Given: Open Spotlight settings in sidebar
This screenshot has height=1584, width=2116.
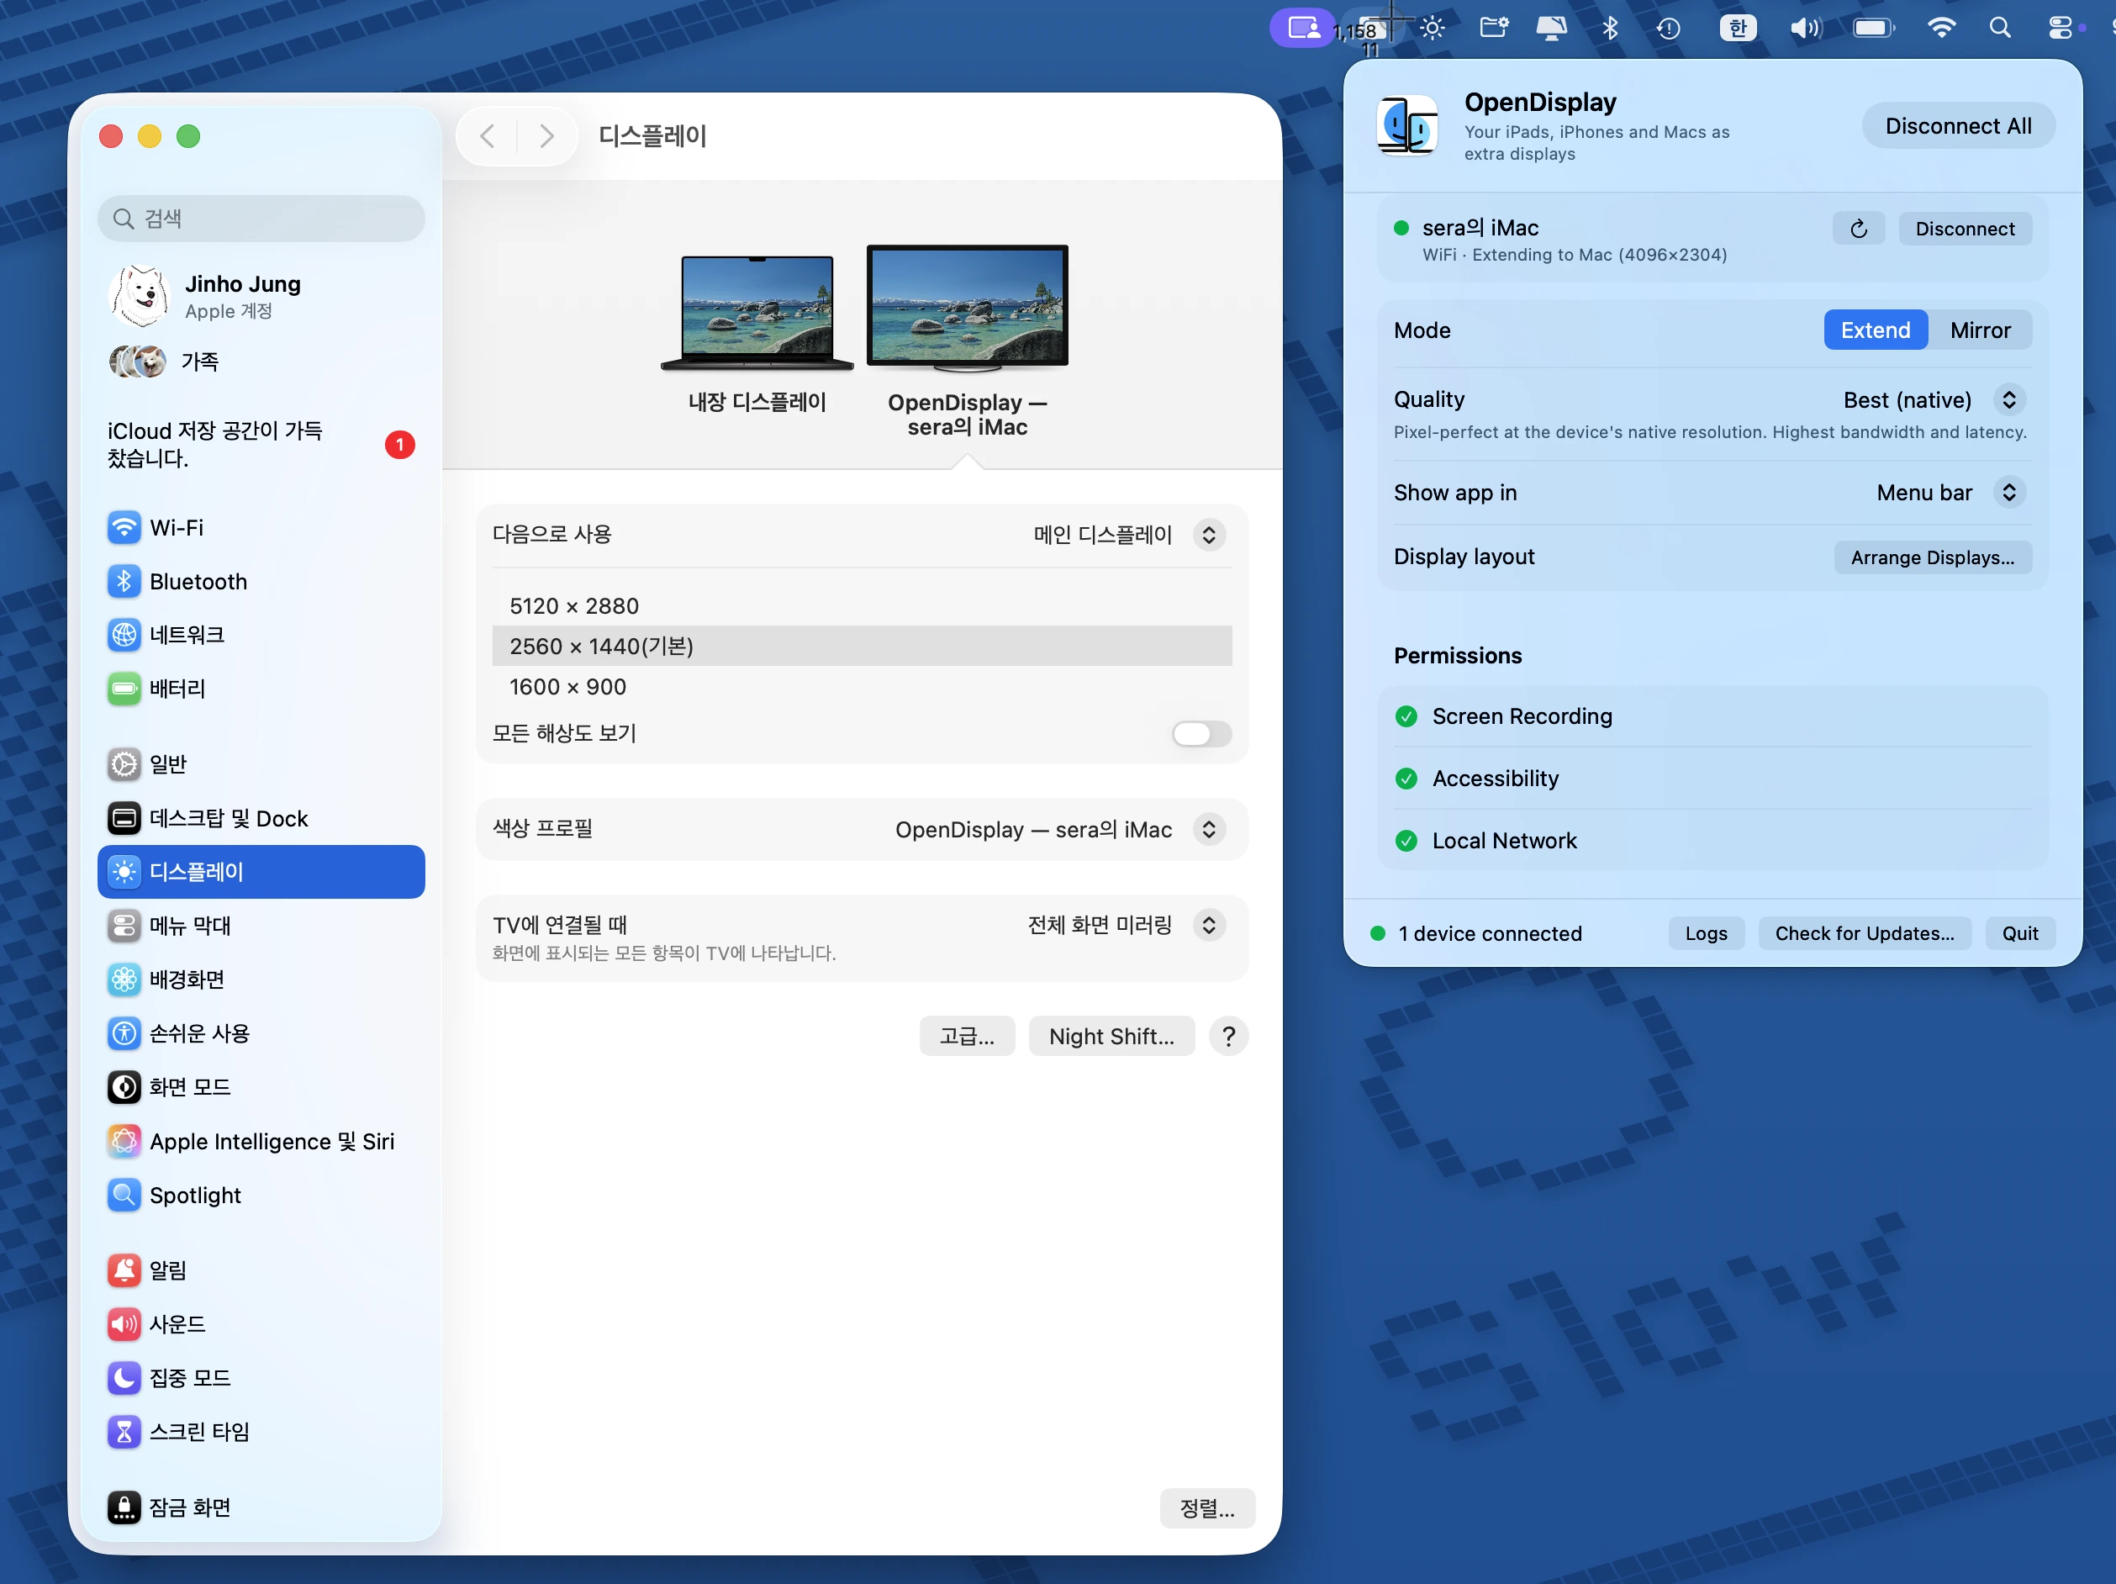Looking at the screenshot, I should [x=261, y=1195].
